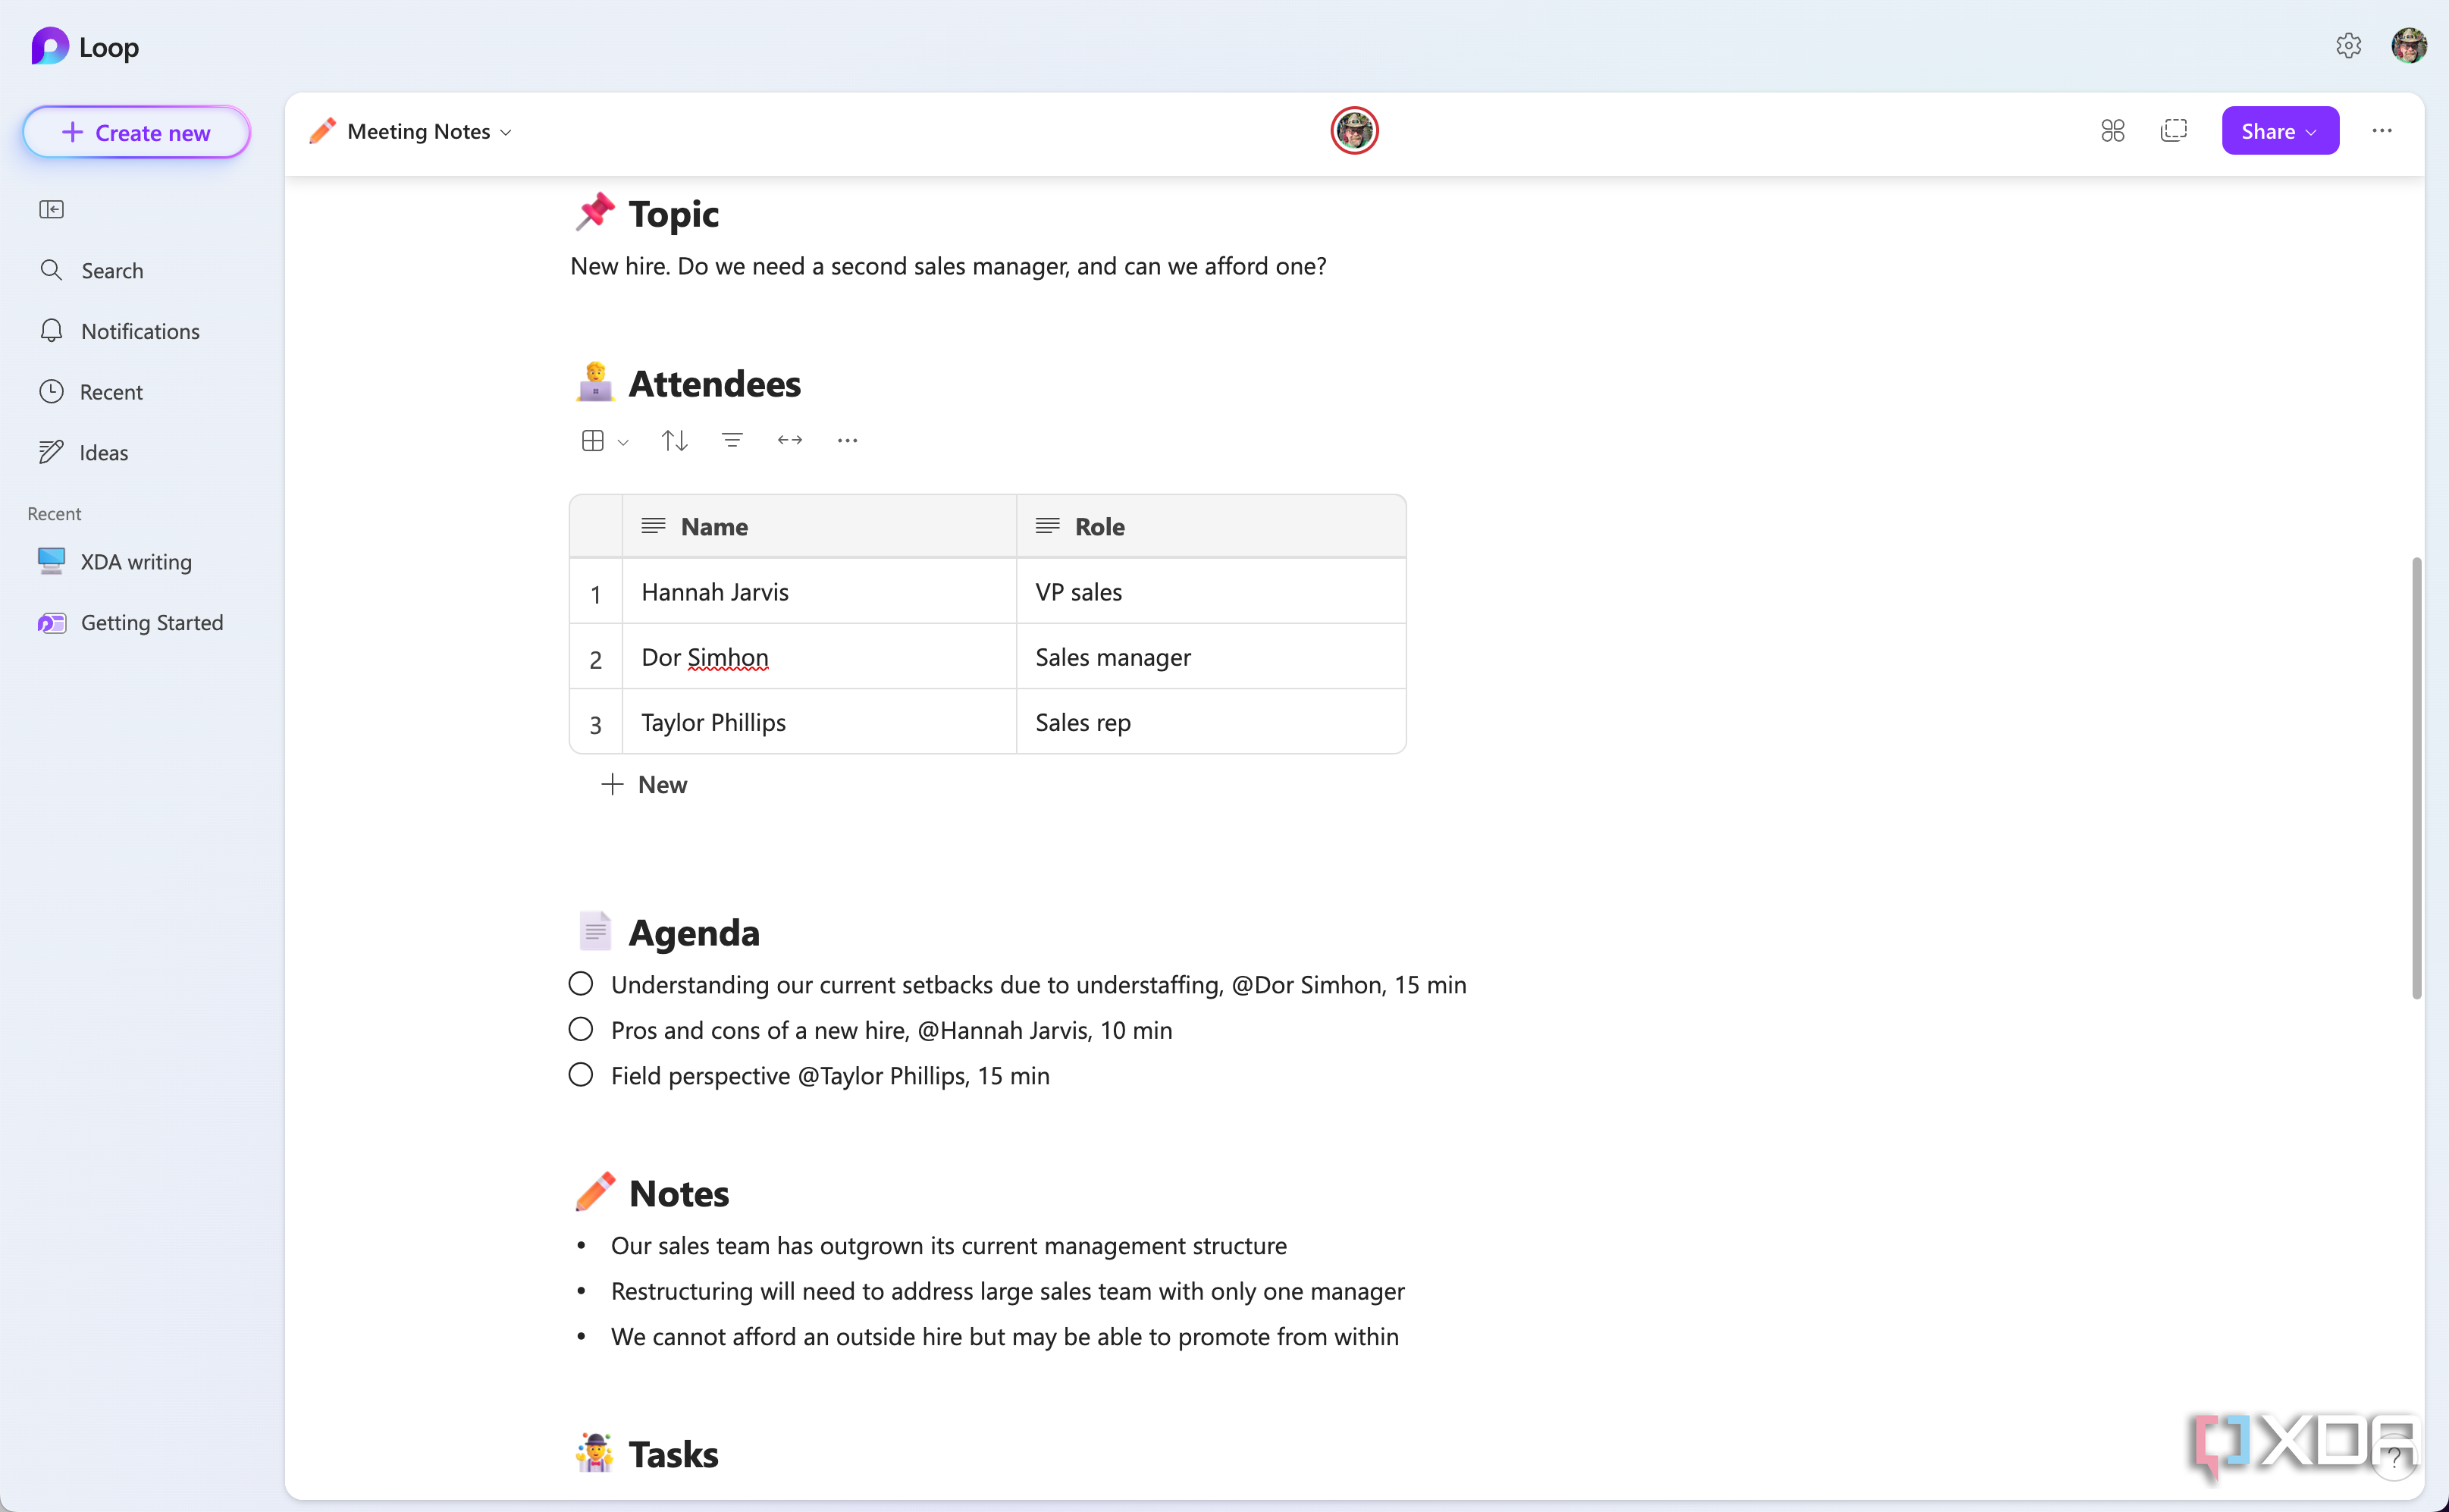This screenshot has height=1512, width=2449.
Task: Click the column width arrows icon
Action: pos(790,440)
